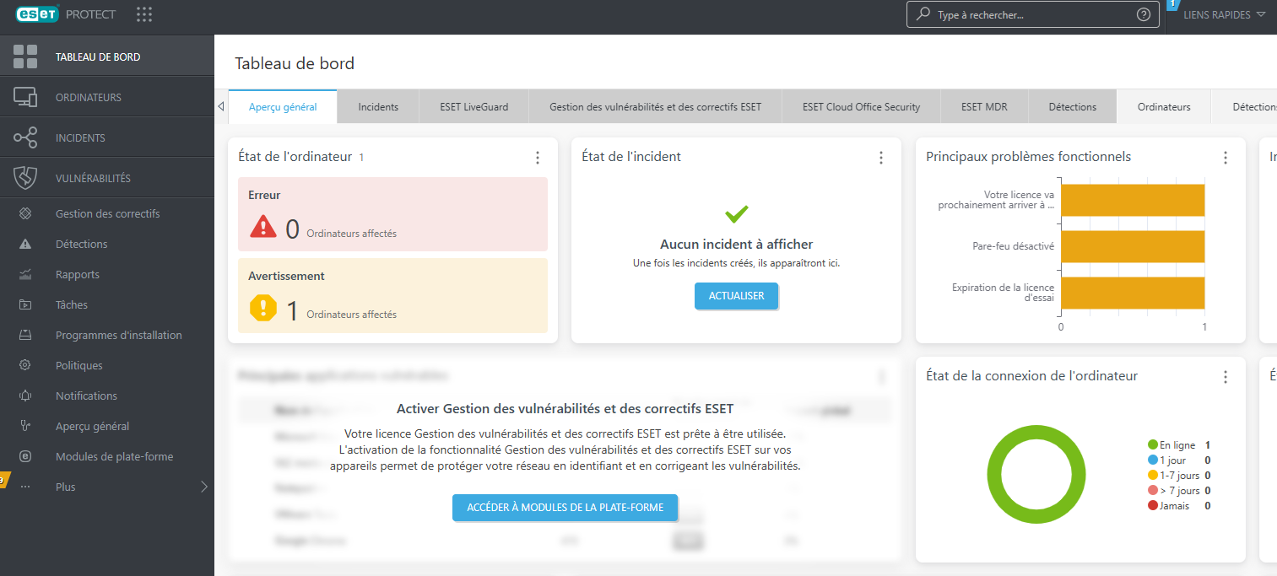Open État de l'incident options menu

click(x=881, y=158)
